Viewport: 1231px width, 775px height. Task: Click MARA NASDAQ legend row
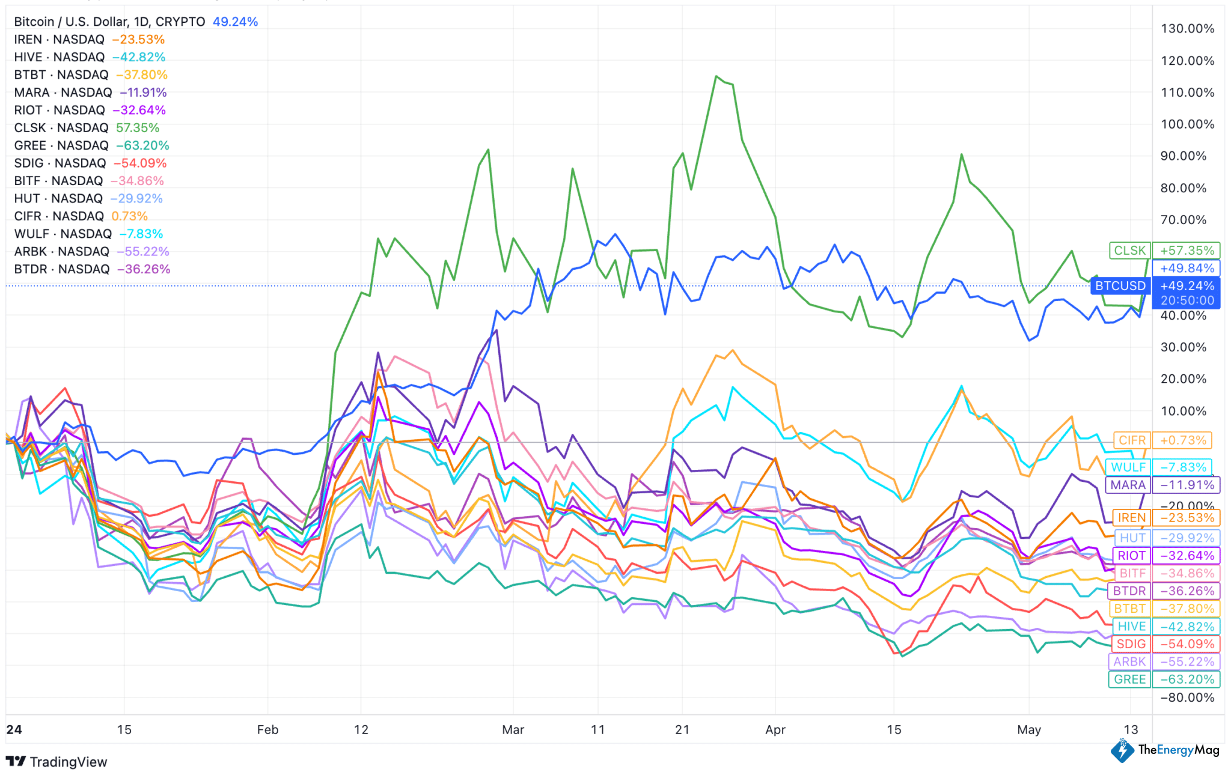pos(63,93)
